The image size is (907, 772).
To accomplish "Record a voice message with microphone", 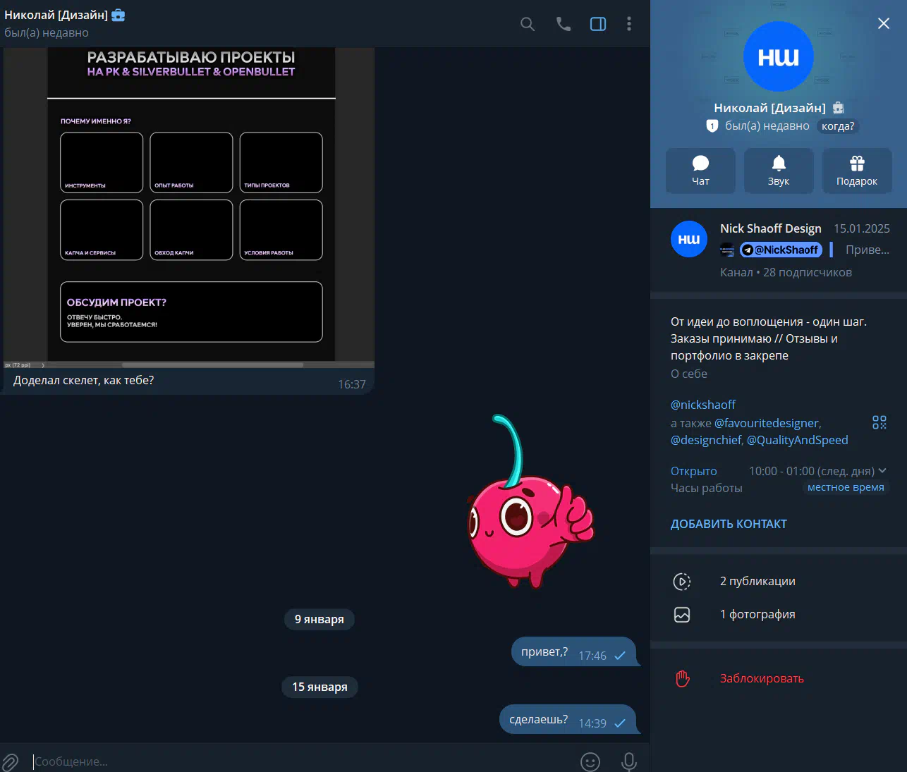I will [629, 761].
